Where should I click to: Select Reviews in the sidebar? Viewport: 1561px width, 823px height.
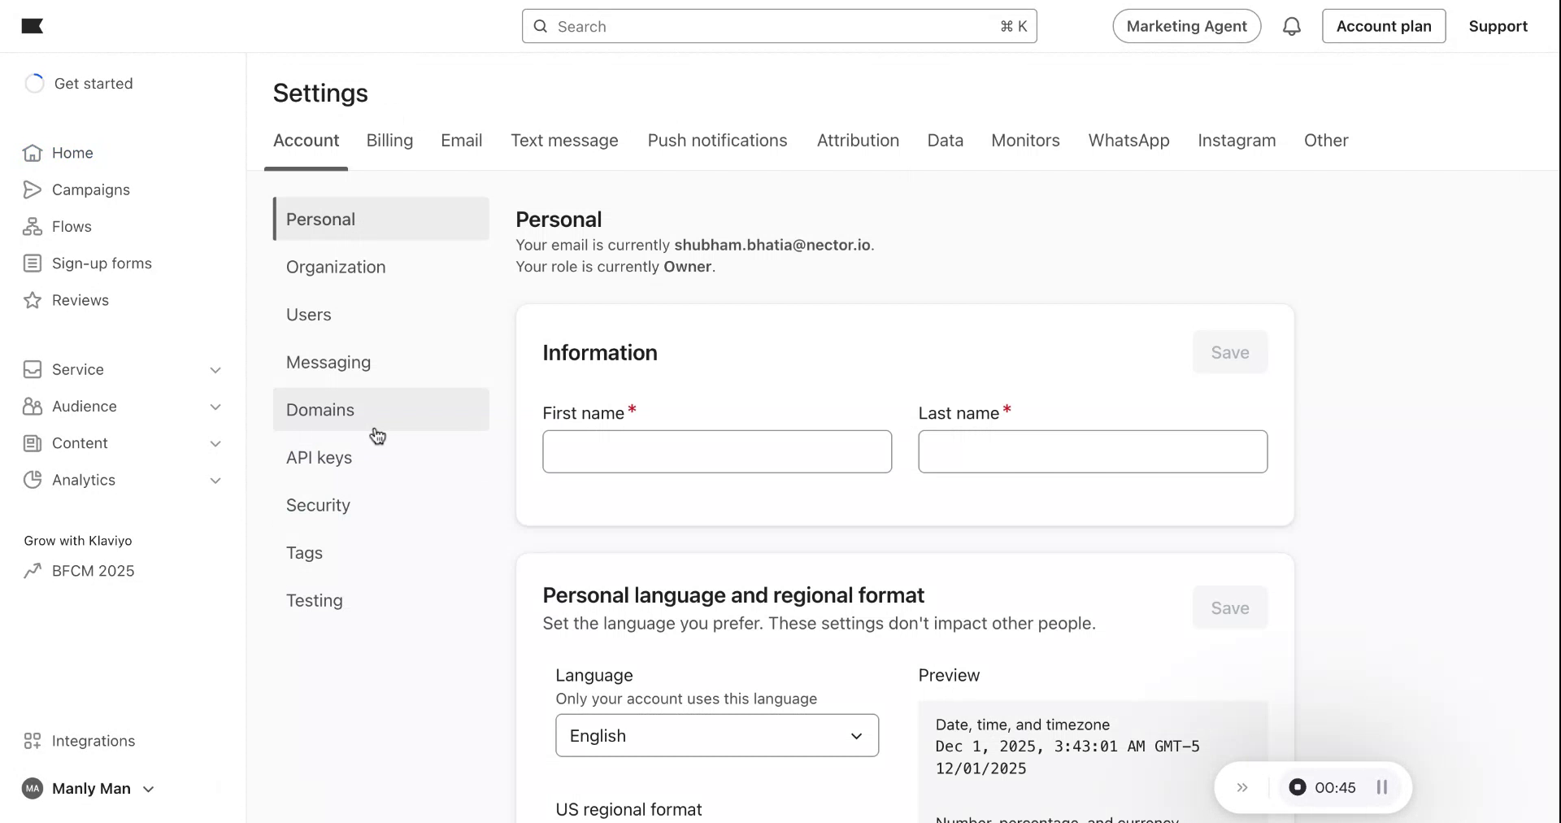pyautogui.click(x=80, y=300)
